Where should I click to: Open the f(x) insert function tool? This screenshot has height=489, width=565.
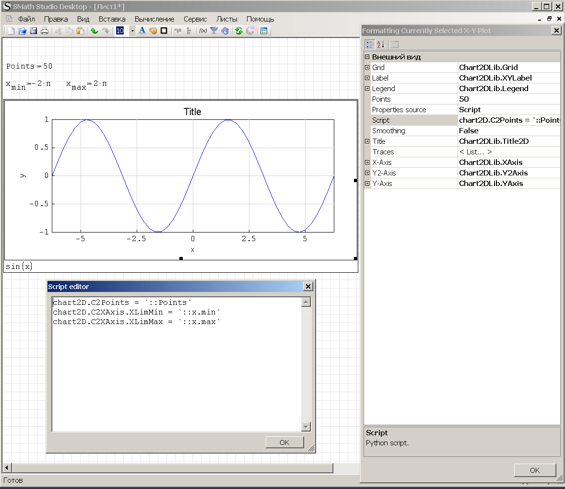coord(203,31)
